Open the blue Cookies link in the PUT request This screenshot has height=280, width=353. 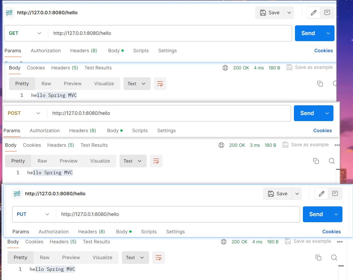pos(331,232)
